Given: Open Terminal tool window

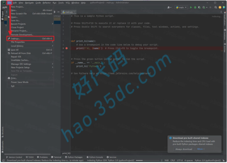Looking at the screenshot, I should [56, 157].
